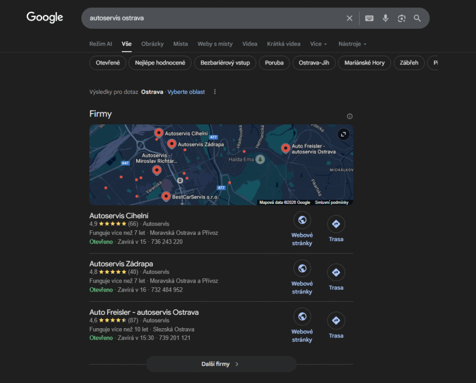Open Auto Freisler website icon

[x=302, y=317]
